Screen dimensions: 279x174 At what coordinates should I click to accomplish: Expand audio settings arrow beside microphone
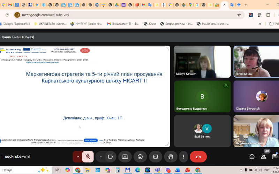pos(78,157)
